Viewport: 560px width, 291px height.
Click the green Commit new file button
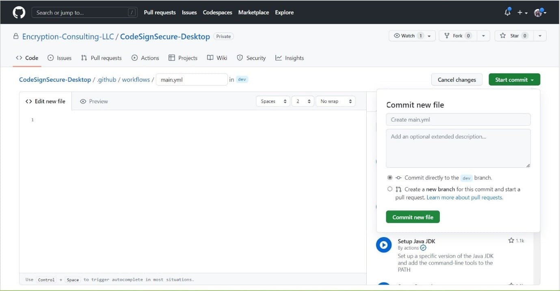[413, 217]
